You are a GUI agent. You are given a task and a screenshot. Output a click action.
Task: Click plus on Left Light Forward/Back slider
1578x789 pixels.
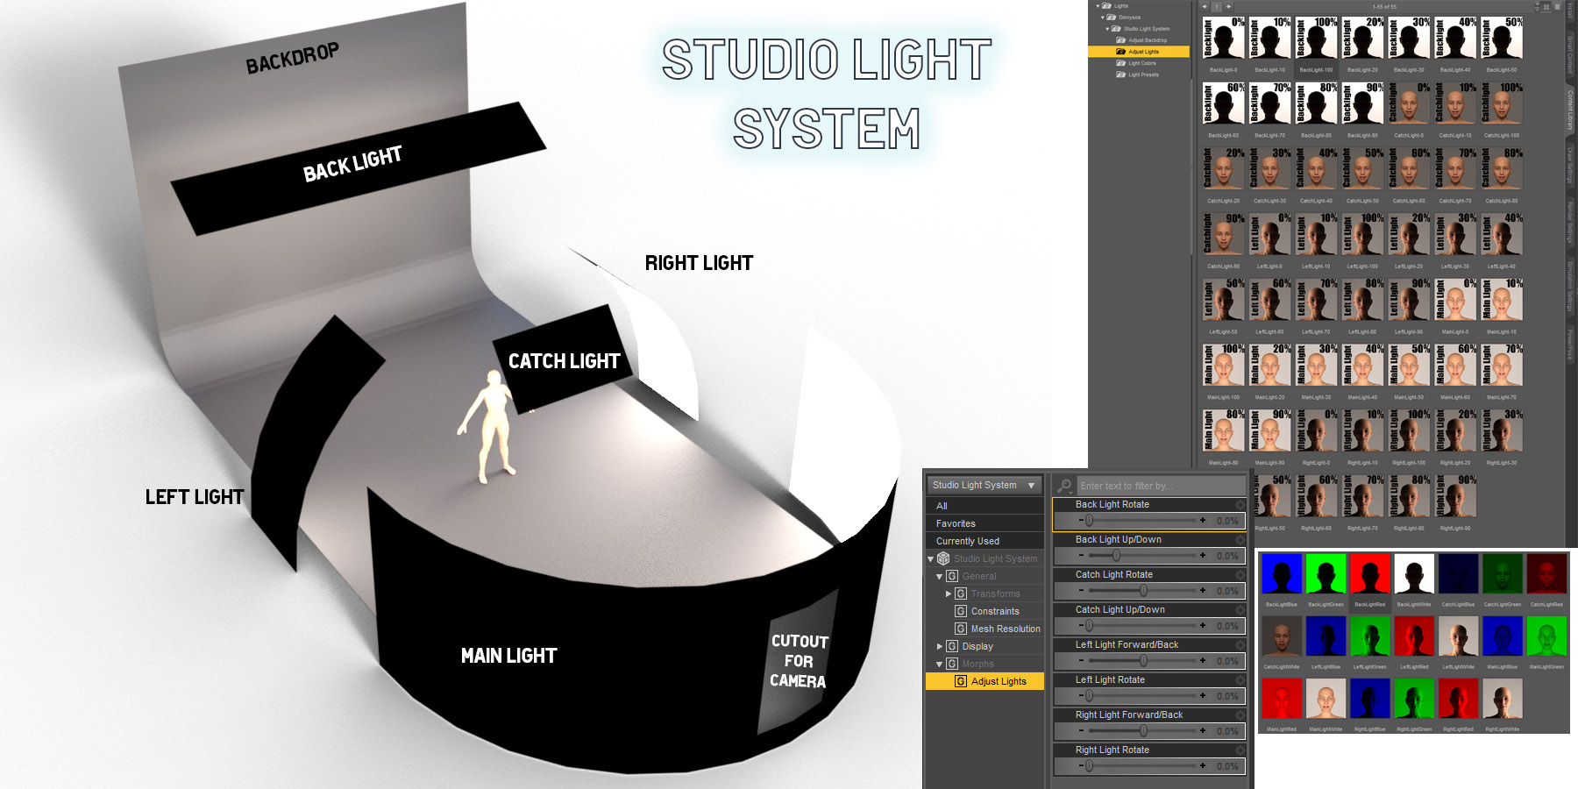tap(1203, 661)
